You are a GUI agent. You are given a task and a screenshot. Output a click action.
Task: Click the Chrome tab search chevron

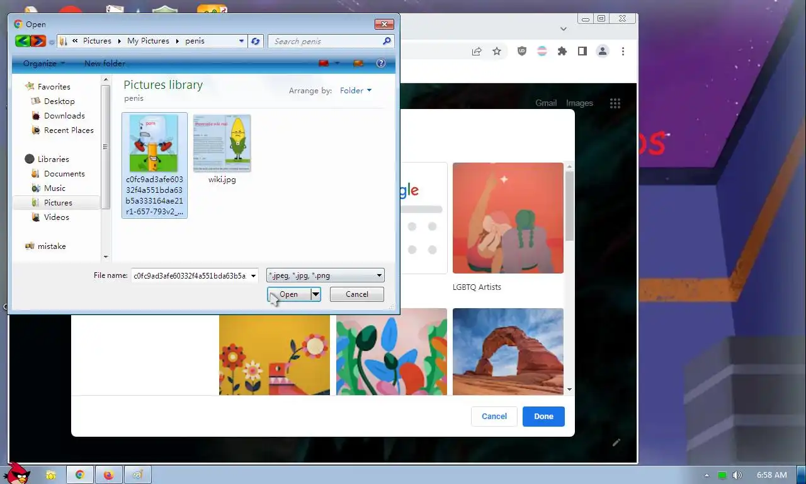click(564, 29)
